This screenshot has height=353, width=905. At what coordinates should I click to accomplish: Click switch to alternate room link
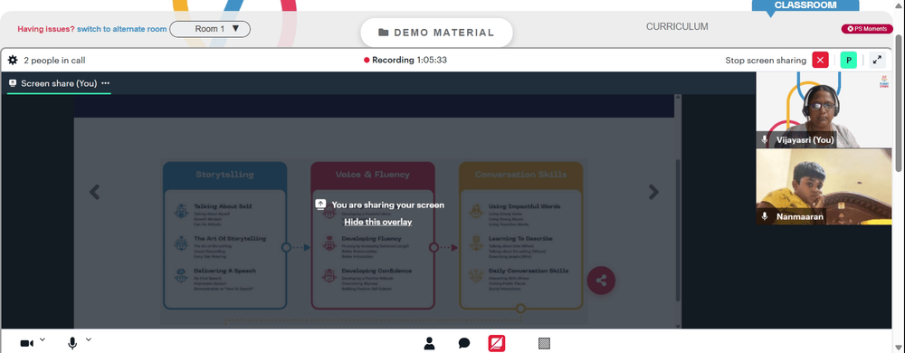pyautogui.click(x=122, y=29)
